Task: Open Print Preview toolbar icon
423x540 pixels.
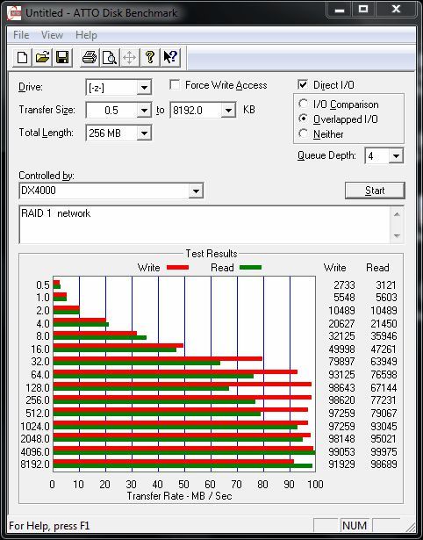Action: point(110,57)
